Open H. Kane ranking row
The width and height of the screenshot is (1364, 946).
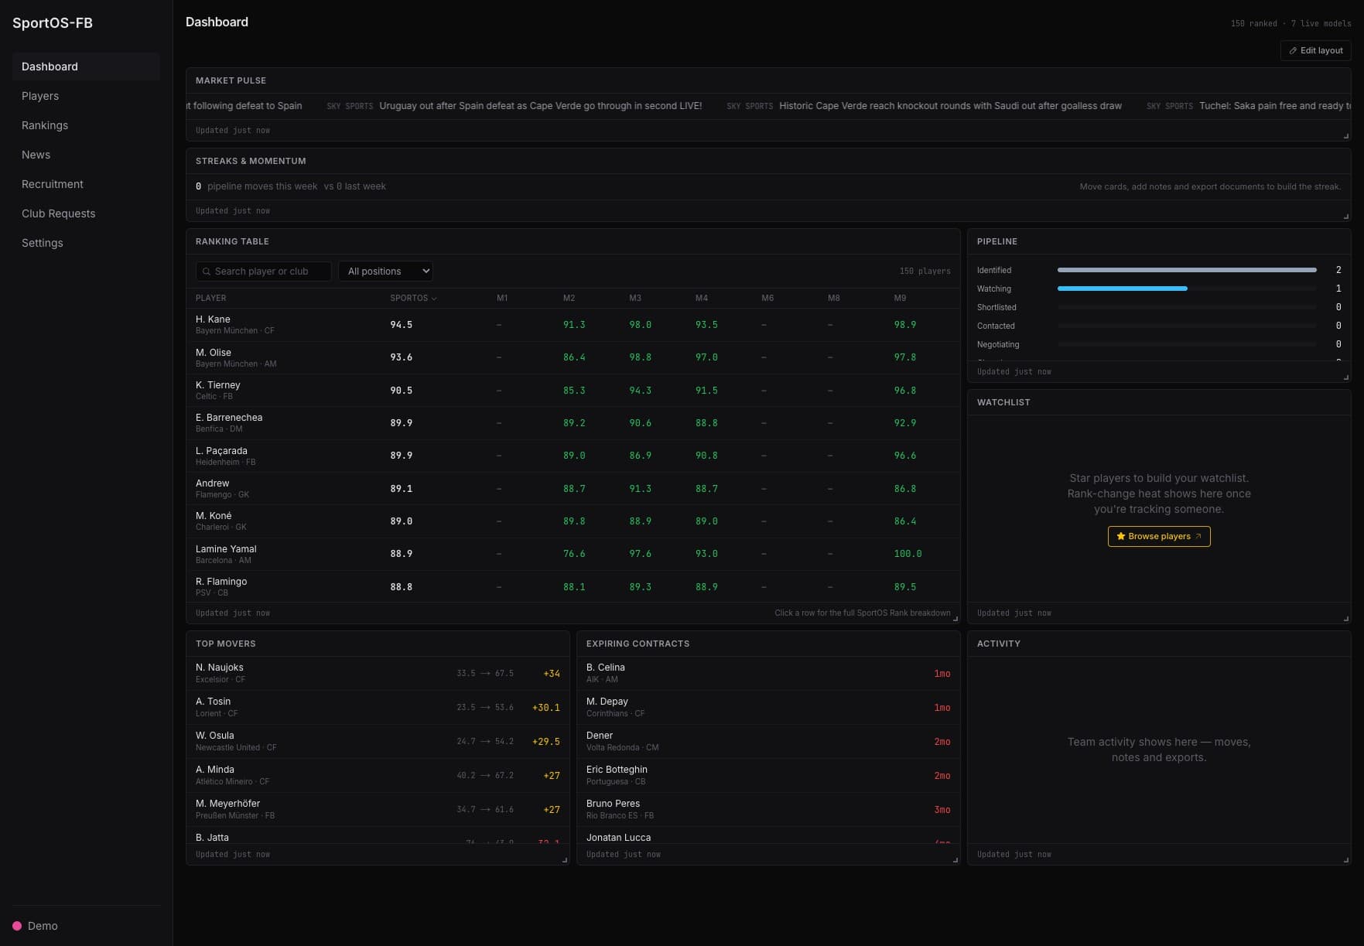(x=573, y=325)
